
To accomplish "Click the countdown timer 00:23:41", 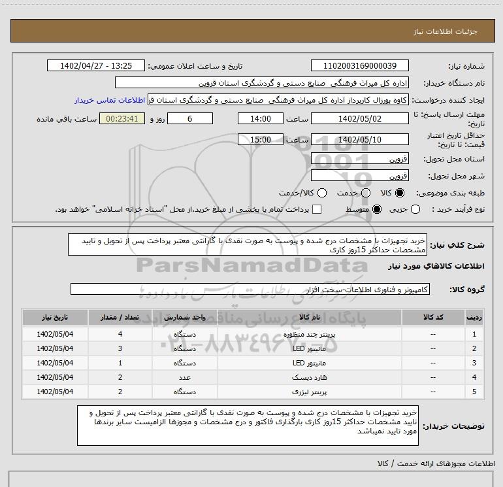I will [122, 118].
